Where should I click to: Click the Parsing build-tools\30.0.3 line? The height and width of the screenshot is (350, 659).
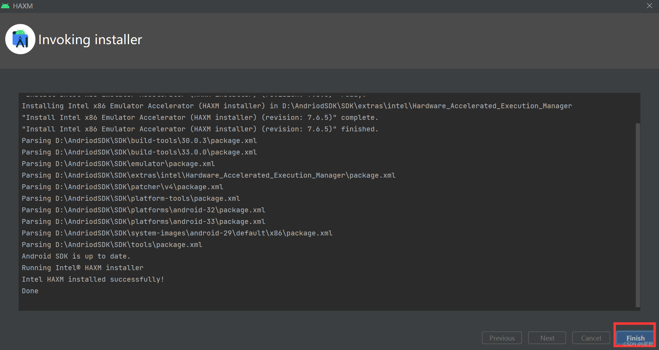coord(139,140)
